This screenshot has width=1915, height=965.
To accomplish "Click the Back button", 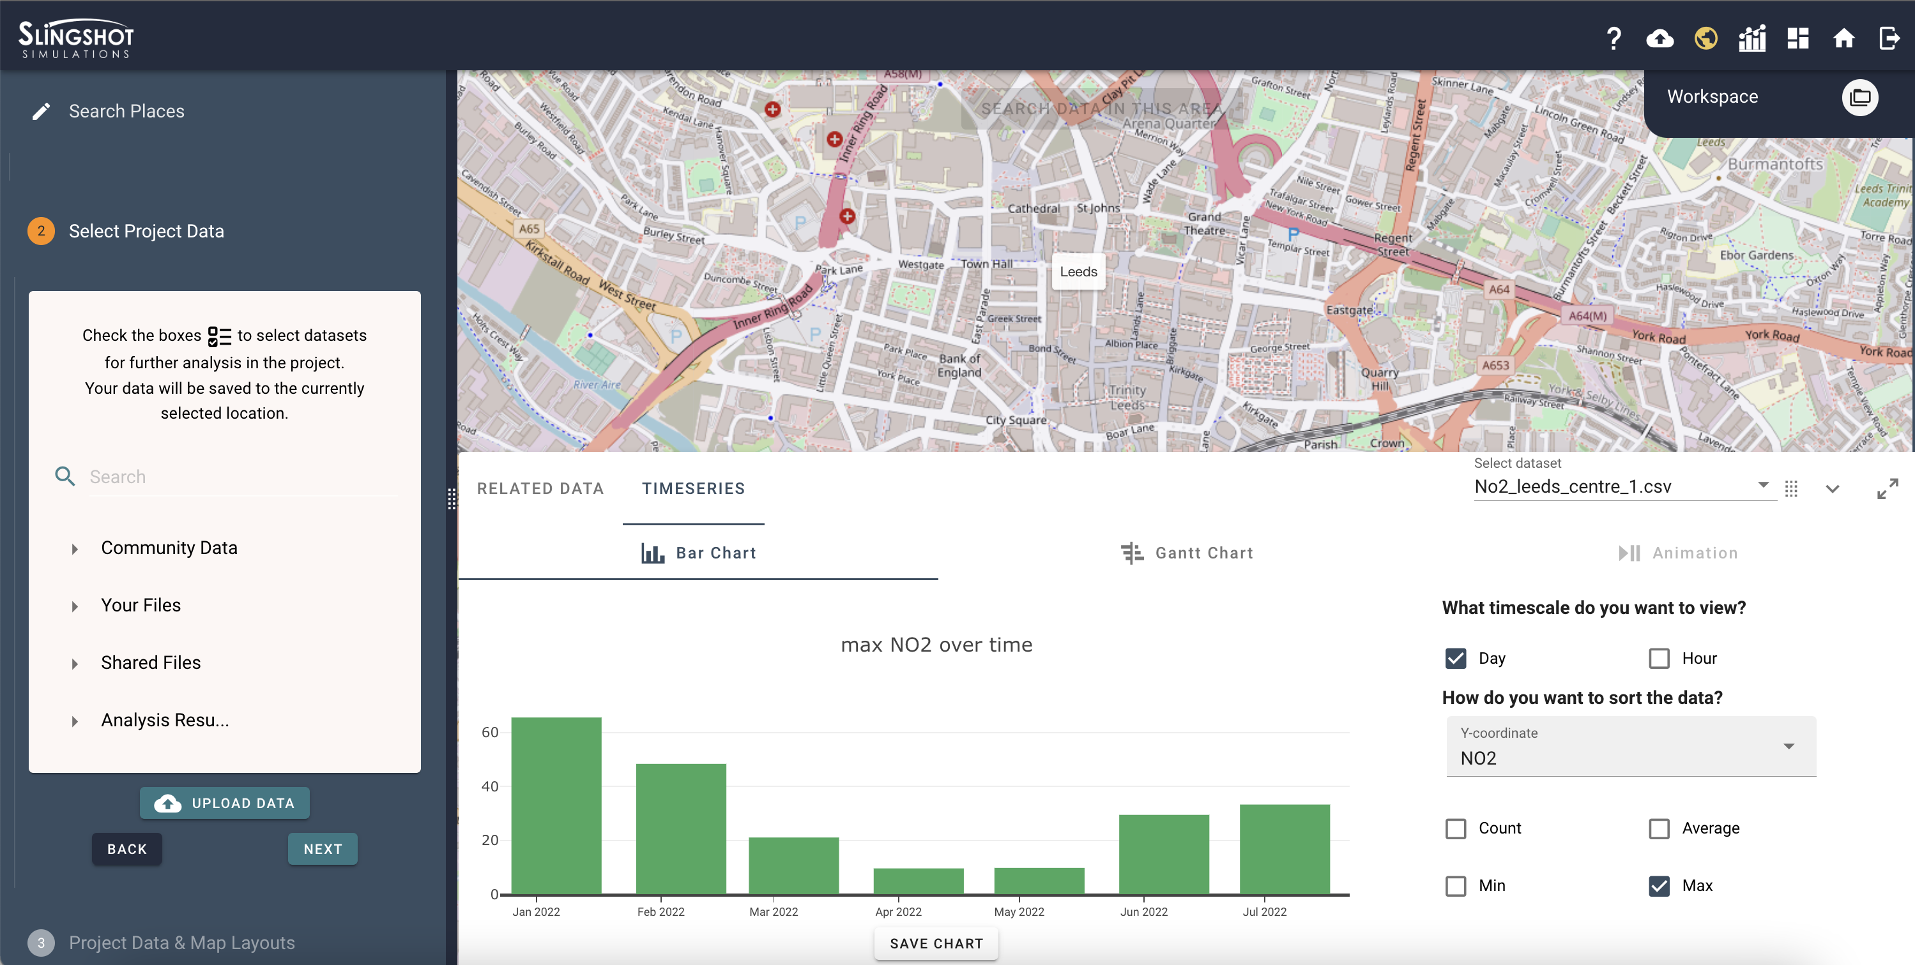I will pyautogui.click(x=127, y=849).
